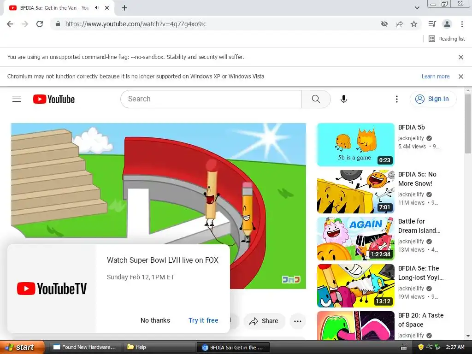Bookmark this page with the star icon
Screen dimensions: 472x354
(414, 24)
